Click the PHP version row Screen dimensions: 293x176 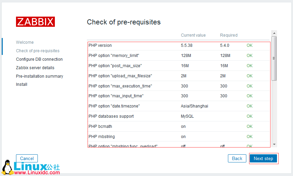coord(100,45)
